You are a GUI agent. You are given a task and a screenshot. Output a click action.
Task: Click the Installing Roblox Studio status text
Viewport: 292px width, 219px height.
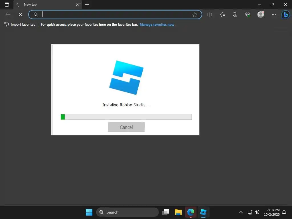pos(126,105)
